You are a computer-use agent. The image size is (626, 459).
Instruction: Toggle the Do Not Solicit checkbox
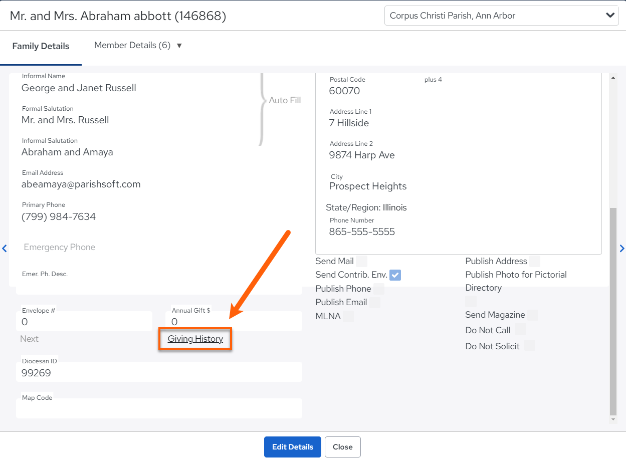pyautogui.click(x=529, y=345)
